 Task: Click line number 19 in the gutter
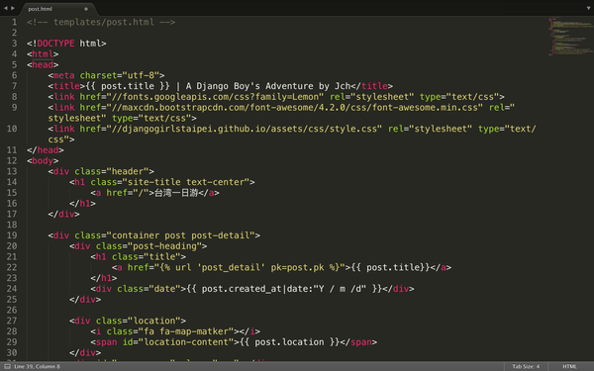[x=12, y=235]
